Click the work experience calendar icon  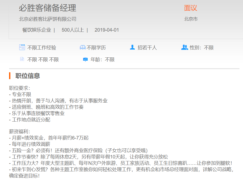point(22,47)
